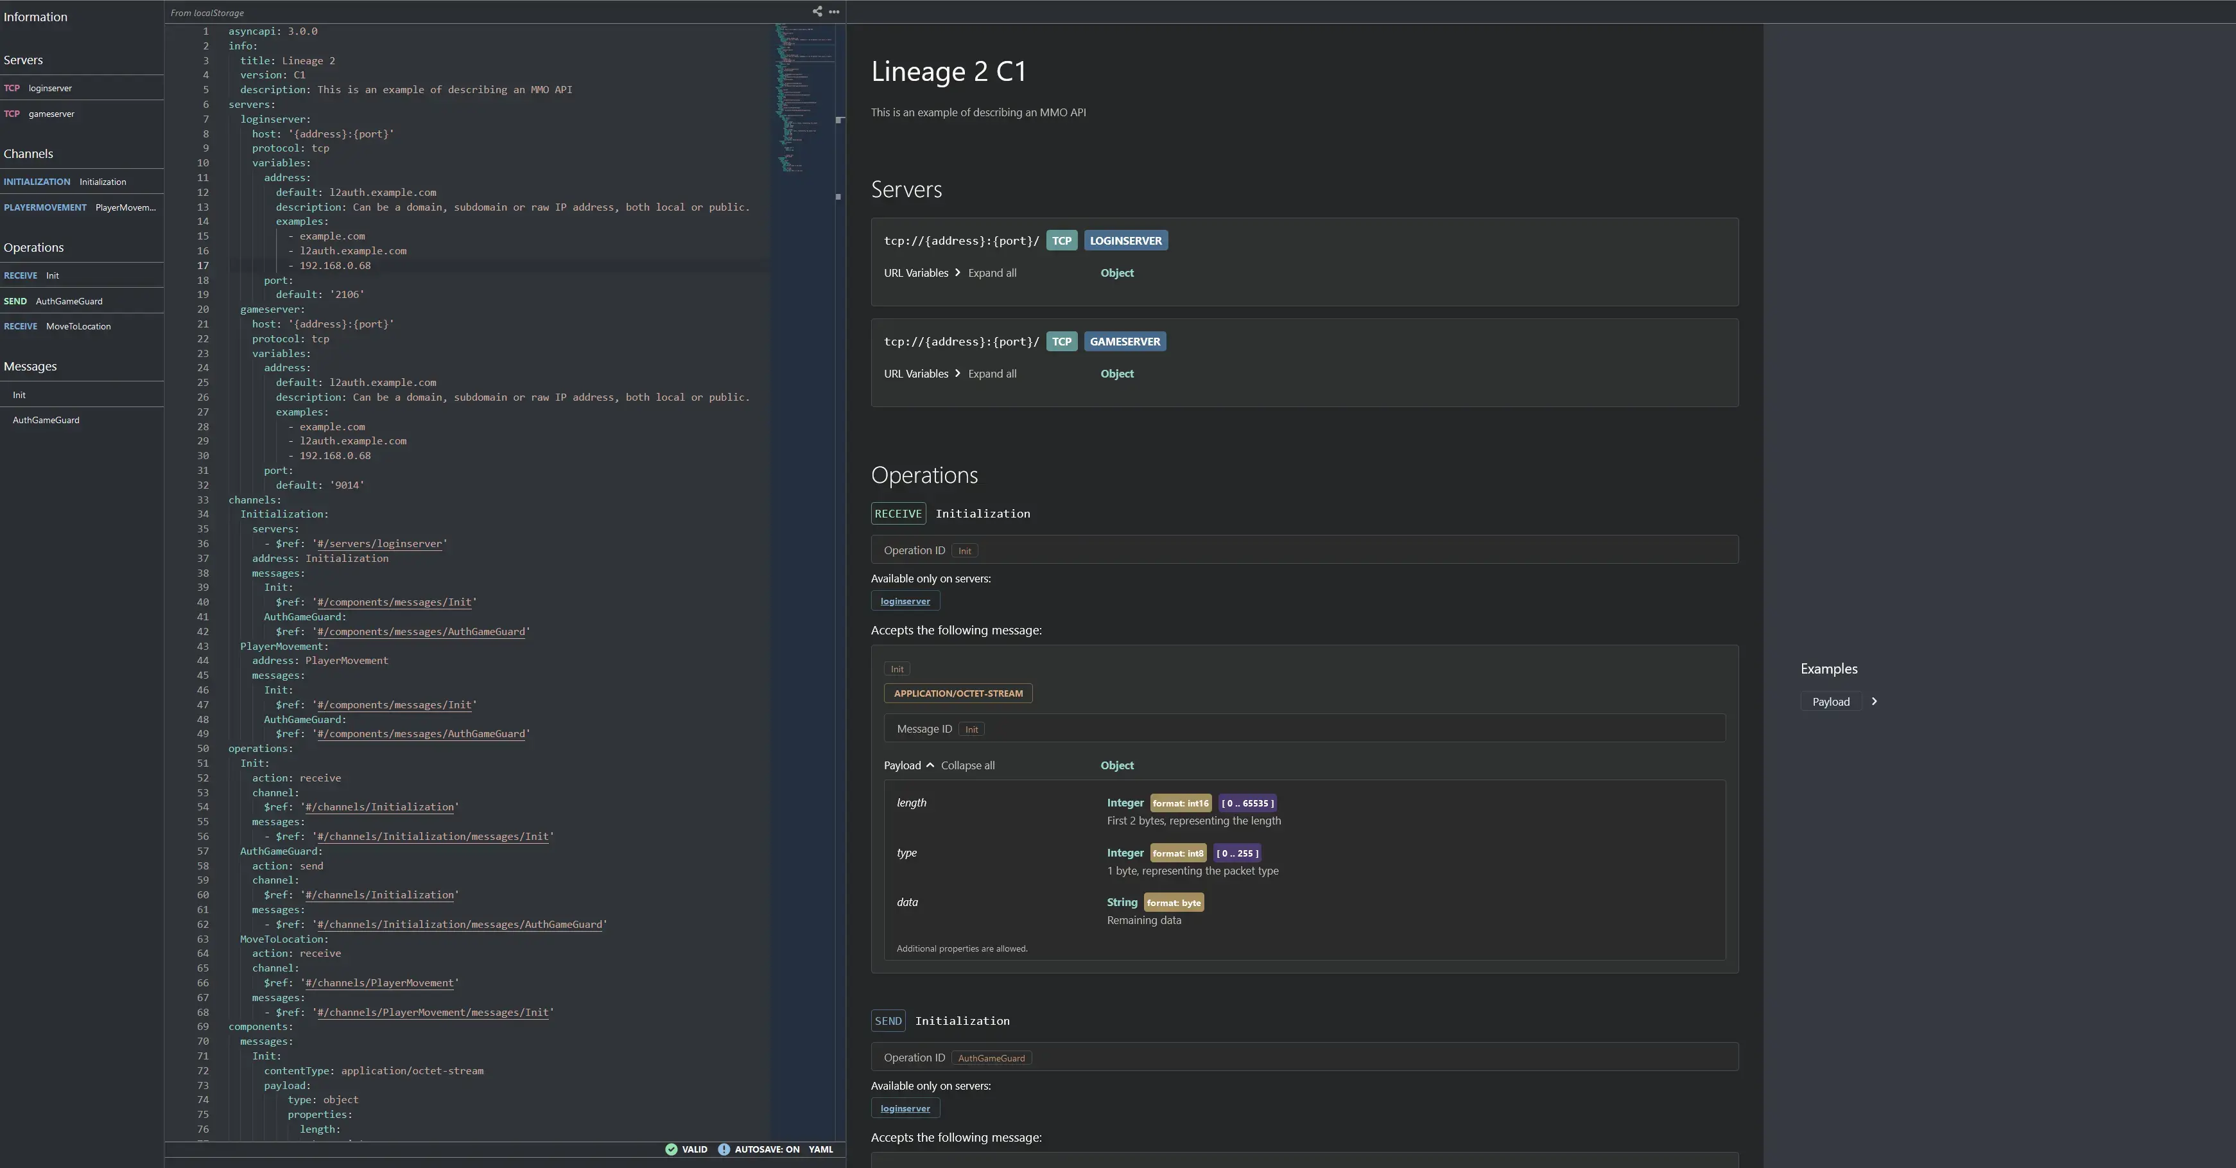2236x1168 pixels.
Task: Select TCP gameserver in sidebar
Action: tap(82, 114)
